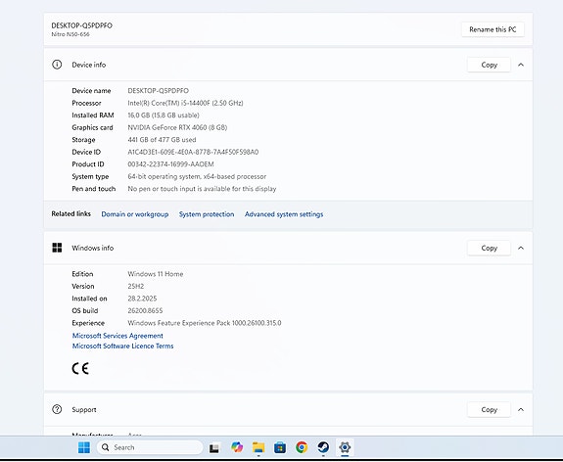Copy the Support section details

tap(489, 409)
